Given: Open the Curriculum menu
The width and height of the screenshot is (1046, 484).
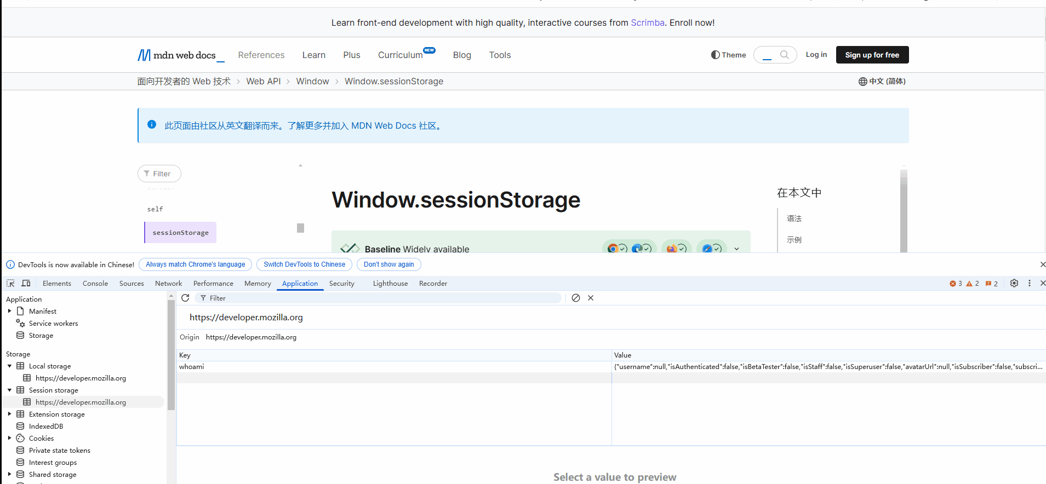Looking at the screenshot, I should [x=400, y=55].
